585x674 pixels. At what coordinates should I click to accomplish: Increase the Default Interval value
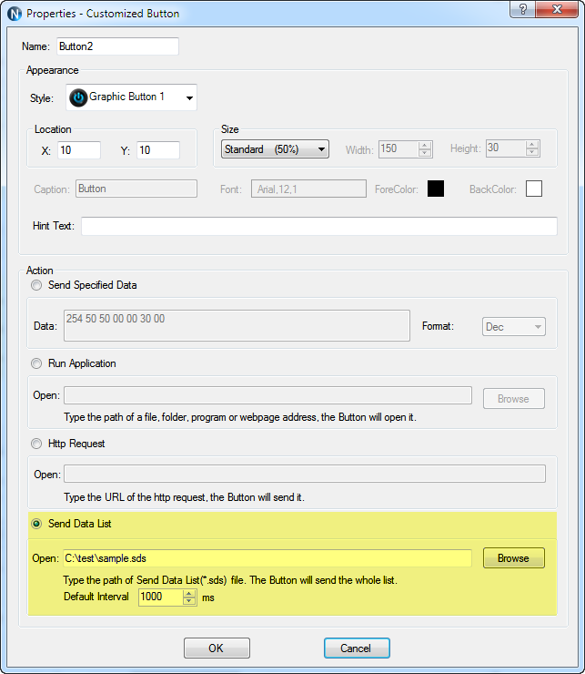189,593
